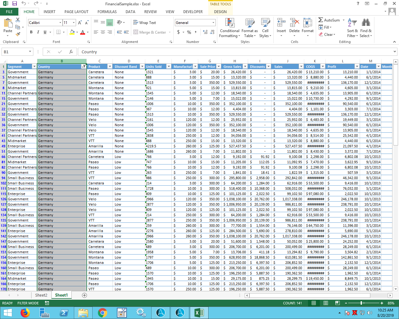
Task: Open the Sheet2 worksheet tab
Action: [x=41, y=295]
